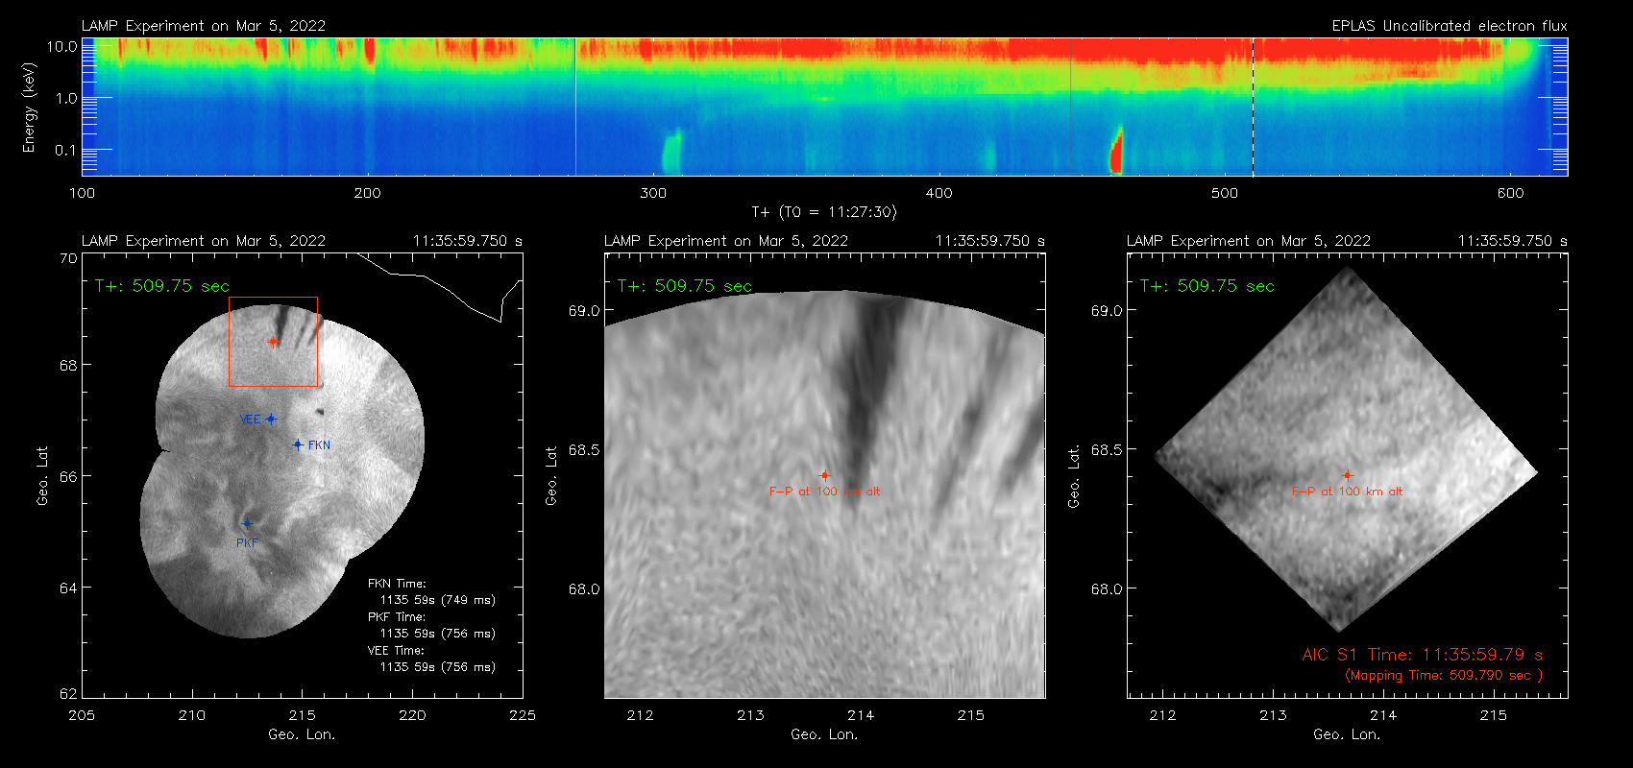
Task: Click the green 'T+: 509.75 sec' label in middle panel
Action: click(x=685, y=286)
